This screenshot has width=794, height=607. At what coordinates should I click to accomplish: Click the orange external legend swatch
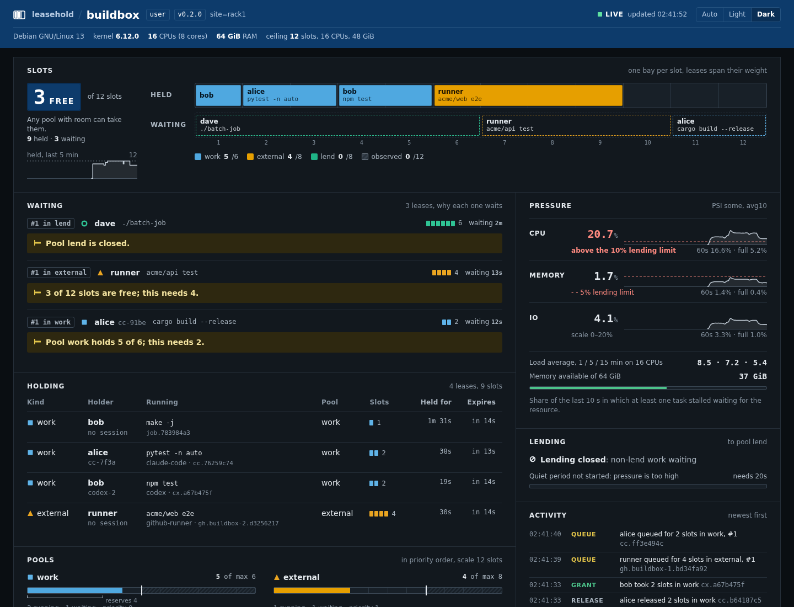click(250, 157)
